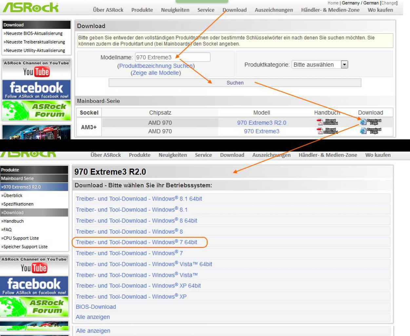Open Download Page icon for 970 Extreme3
Viewport: 410px width, 336px height.
tap(371, 131)
